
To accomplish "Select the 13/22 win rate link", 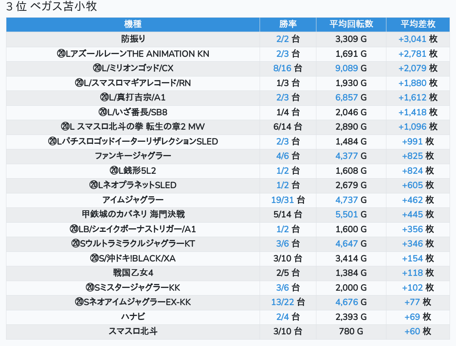I will tap(282, 302).
